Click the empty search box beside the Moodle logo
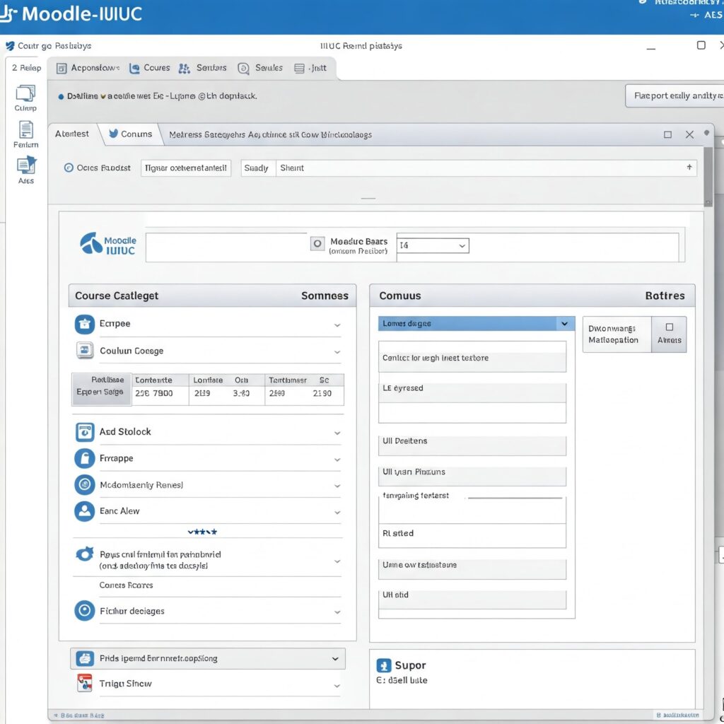724x724 pixels. tap(226, 247)
